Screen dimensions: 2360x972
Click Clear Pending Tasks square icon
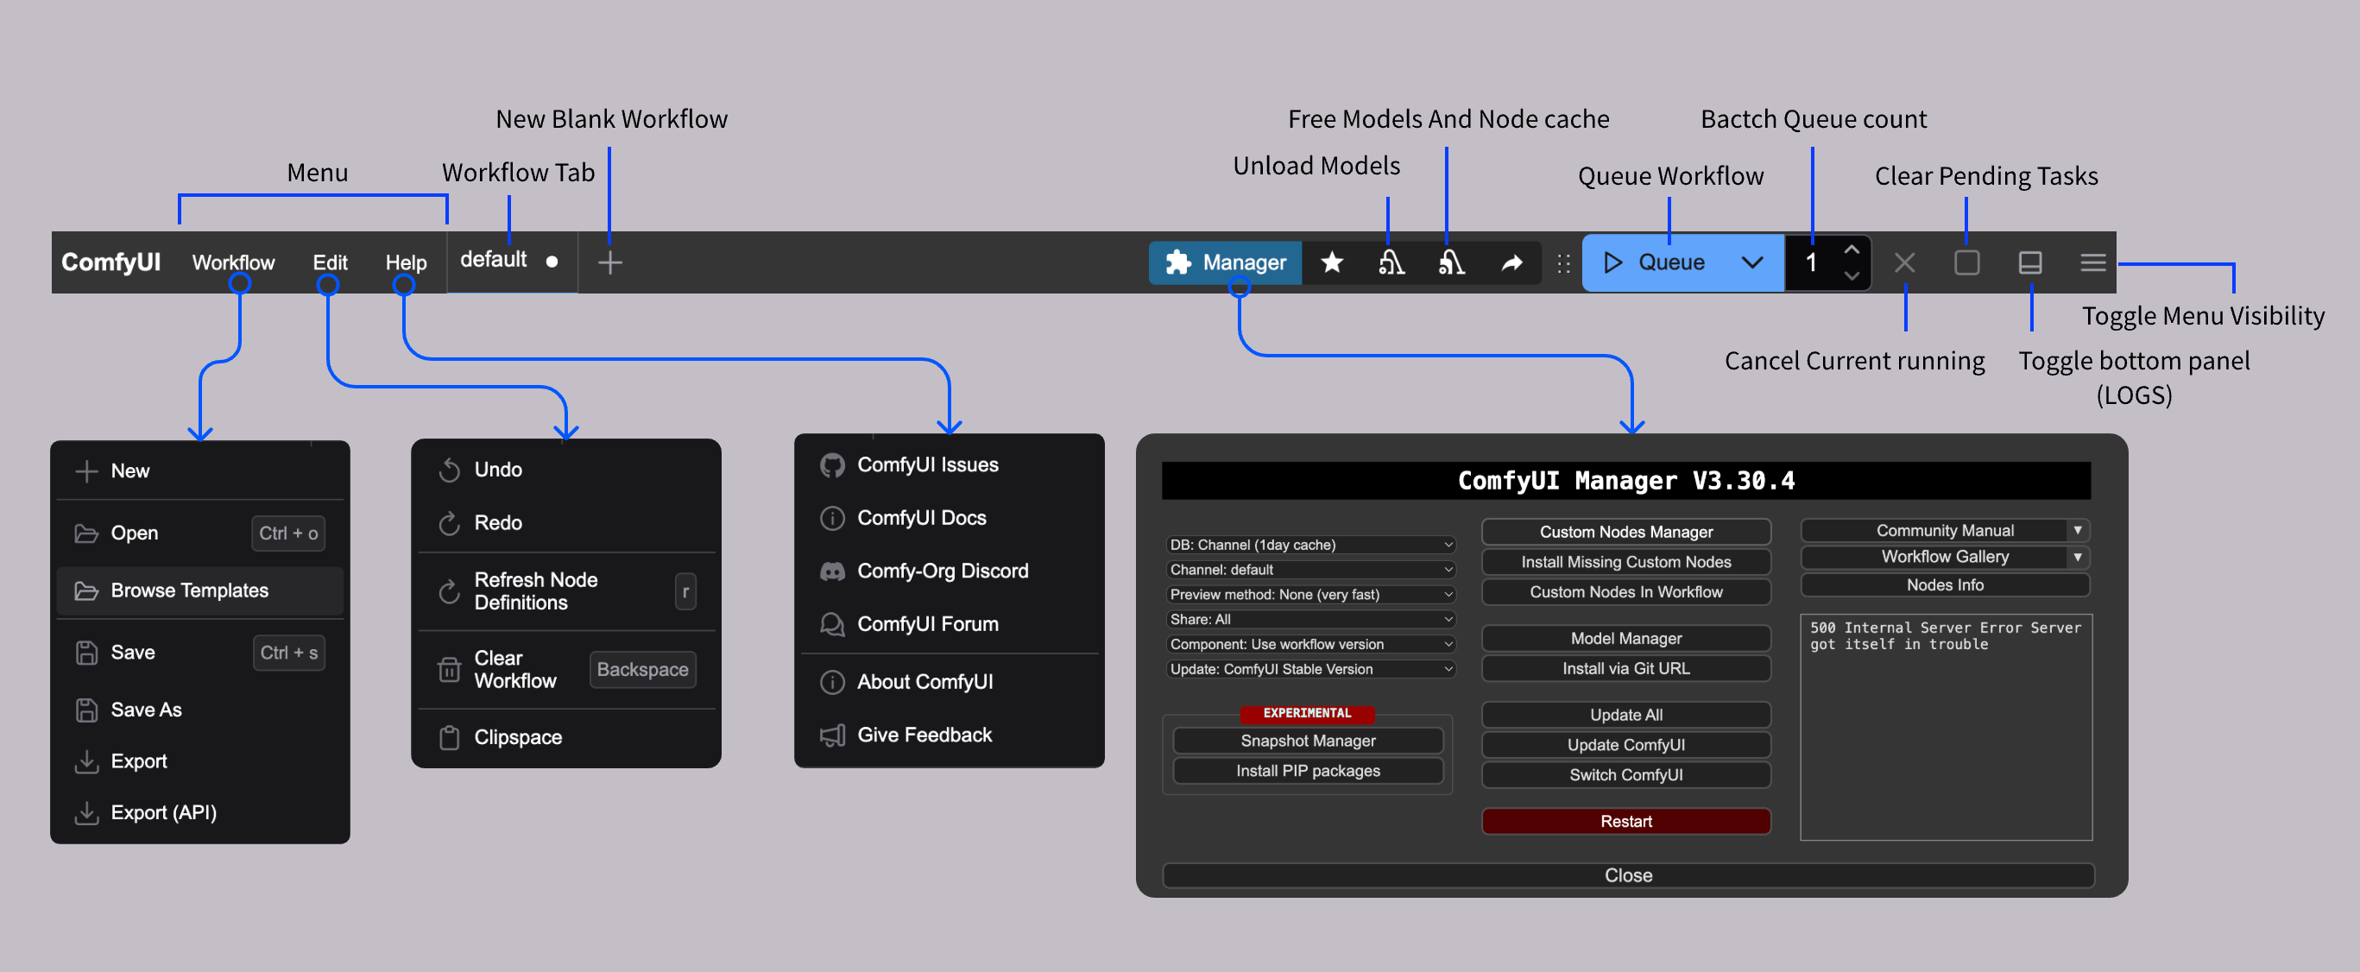[1966, 263]
